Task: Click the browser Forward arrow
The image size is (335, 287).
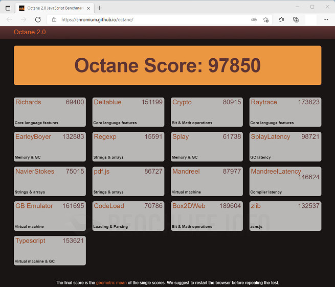Action: click(24, 19)
